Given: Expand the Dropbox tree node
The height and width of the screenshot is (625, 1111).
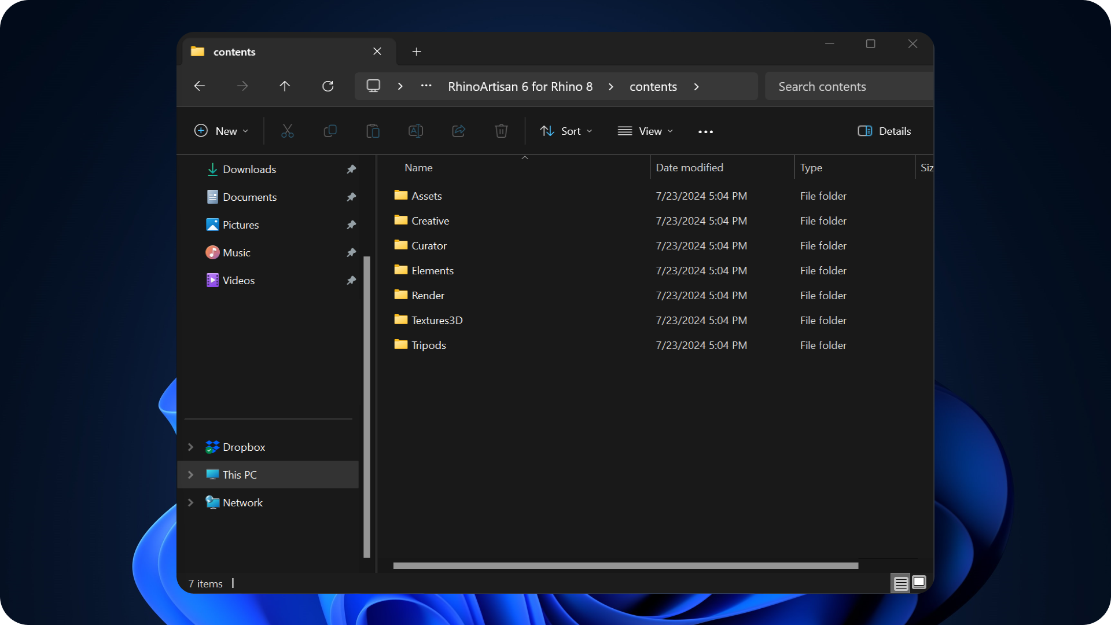Looking at the screenshot, I should click(x=190, y=447).
